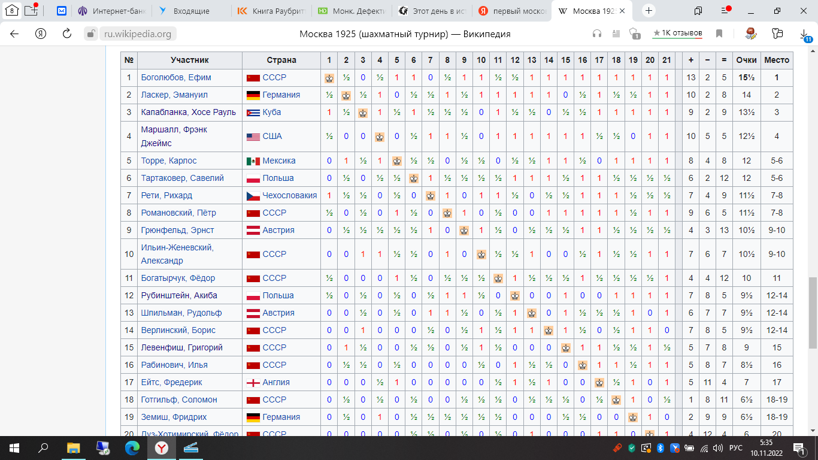818x460 pixels.
Task: Click the 1K отзывов reviews button
Action: [677, 33]
